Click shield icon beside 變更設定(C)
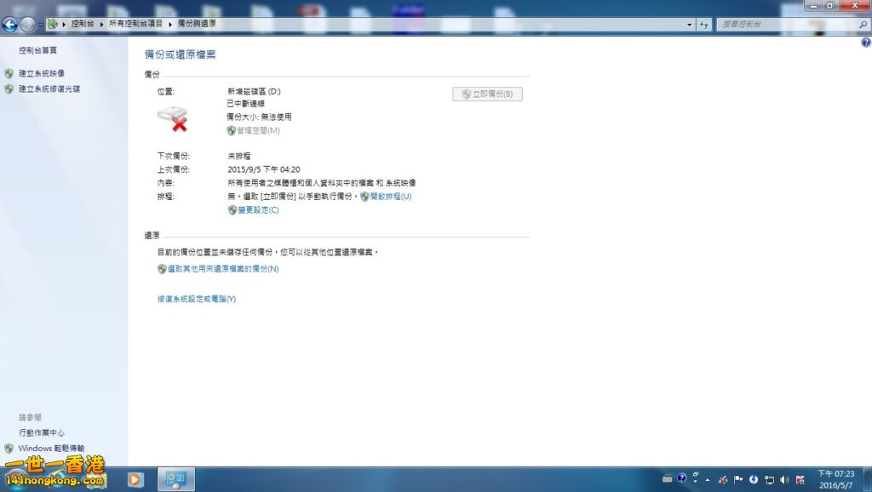 [232, 210]
